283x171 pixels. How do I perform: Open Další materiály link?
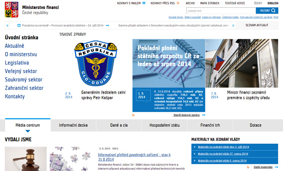[263, 167]
